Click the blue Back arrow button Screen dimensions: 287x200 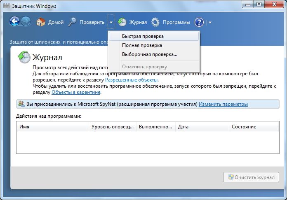pos(14,22)
